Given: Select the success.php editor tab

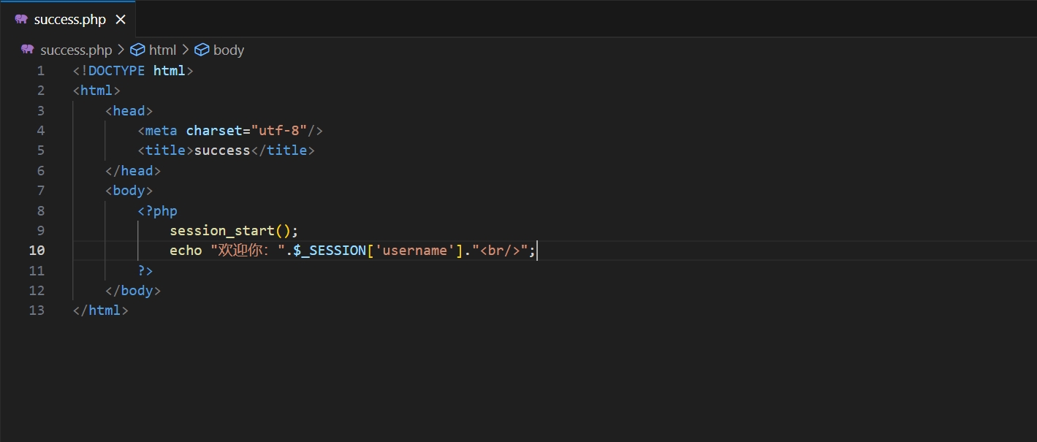Looking at the screenshot, I should pyautogui.click(x=69, y=20).
